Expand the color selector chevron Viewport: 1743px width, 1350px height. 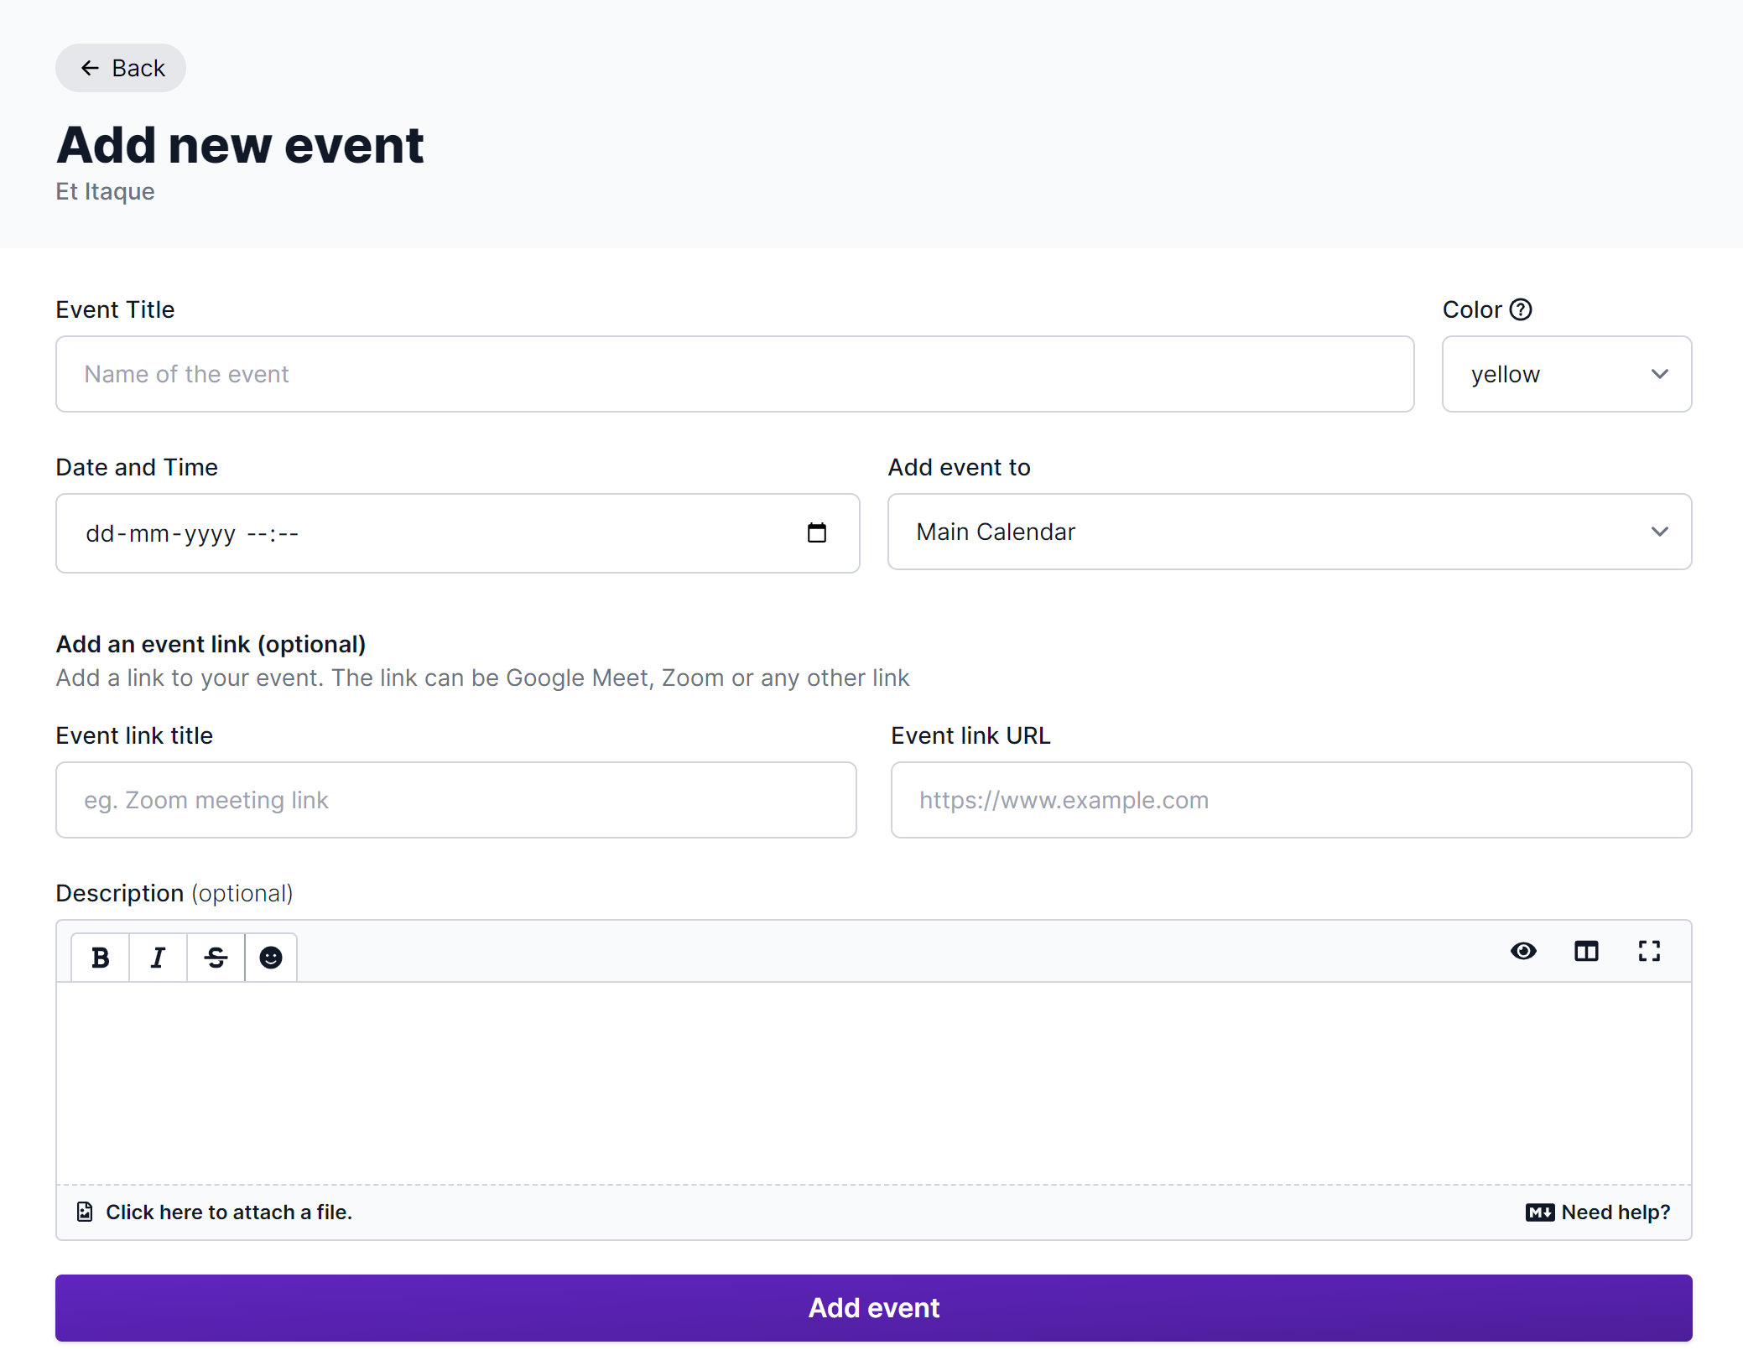pos(1660,374)
